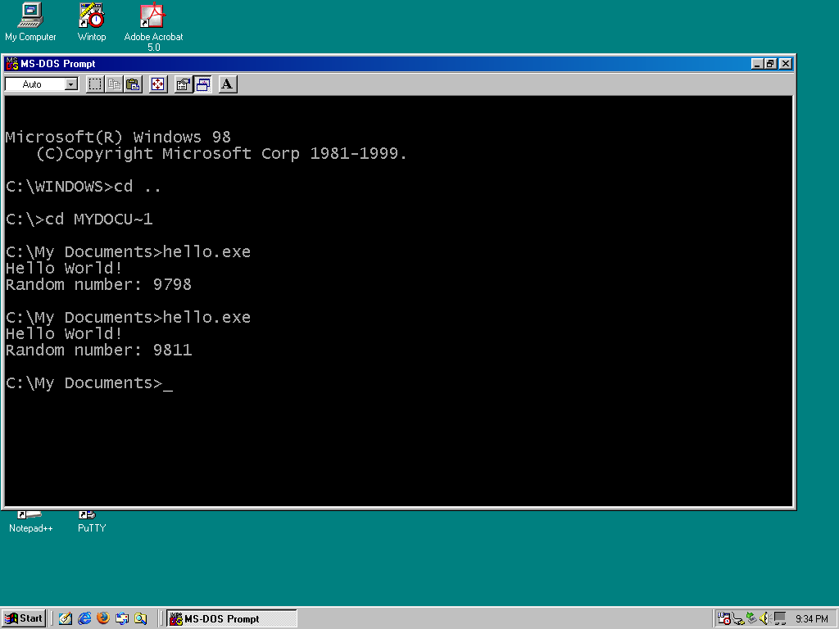Launch Outlook Express from Quick Launch
Image resolution: width=839 pixels, height=629 pixels.
coord(122,618)
